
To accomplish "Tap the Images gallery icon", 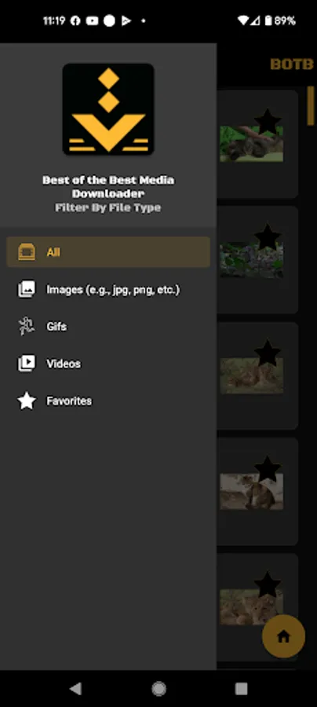I will tap(27, 289).
